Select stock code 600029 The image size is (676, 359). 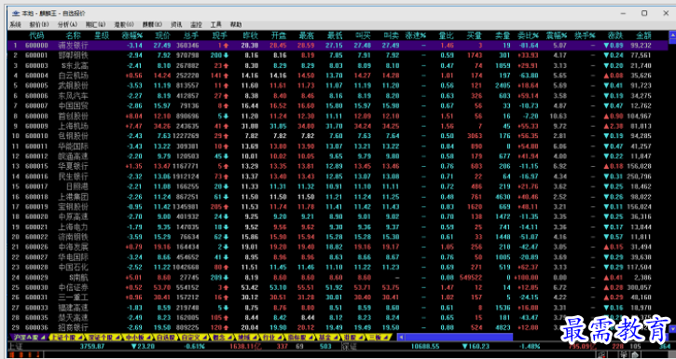pos(36,277)
